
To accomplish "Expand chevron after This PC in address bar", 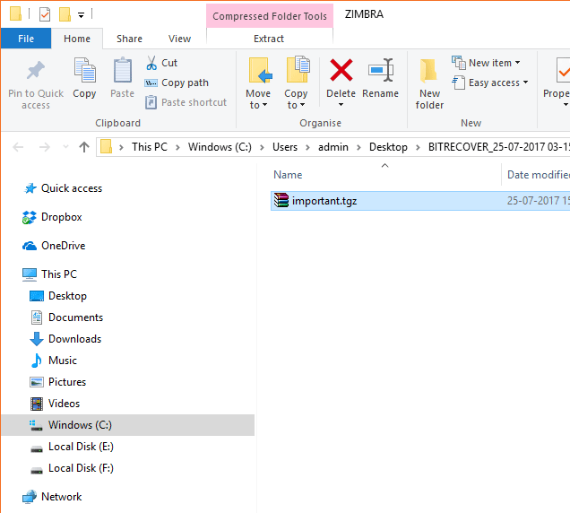I will click(x=177, y=147).
